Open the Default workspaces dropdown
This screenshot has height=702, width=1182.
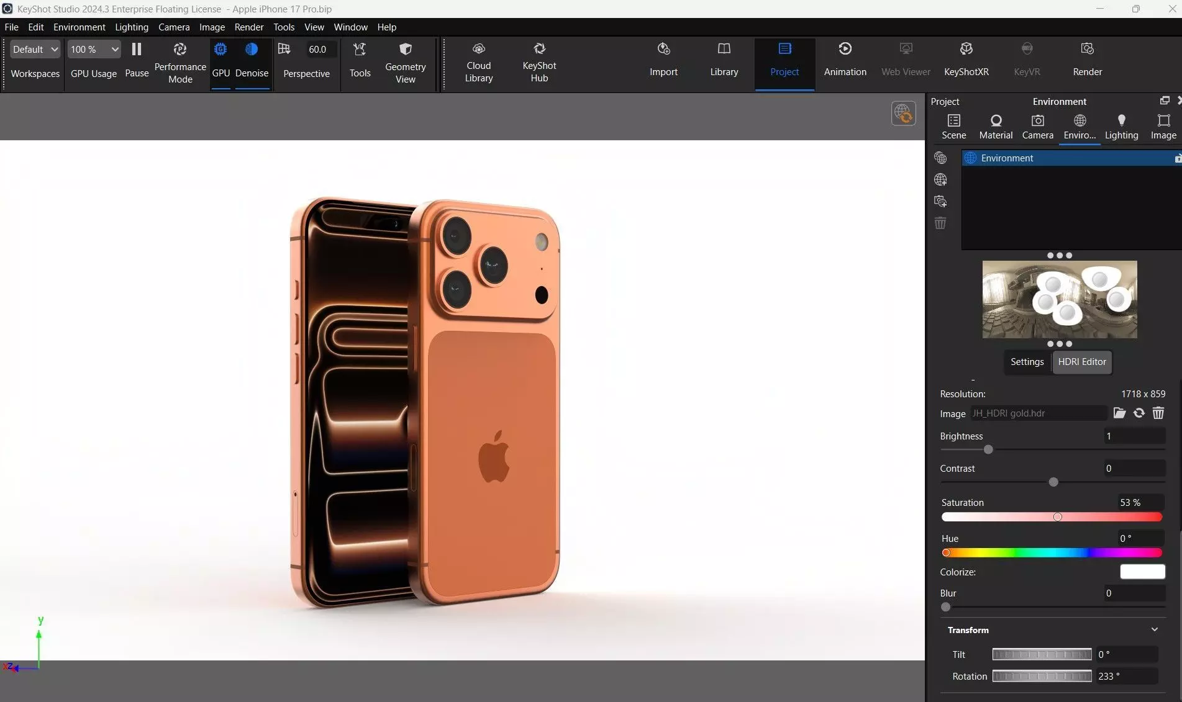[35, 49]
